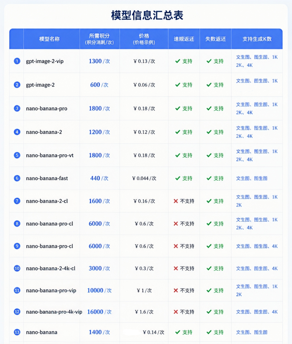Click '文生图、图生图' in nano-banana-fast row
The height and width of the screenshot is (344, 292).
point(252,178)
